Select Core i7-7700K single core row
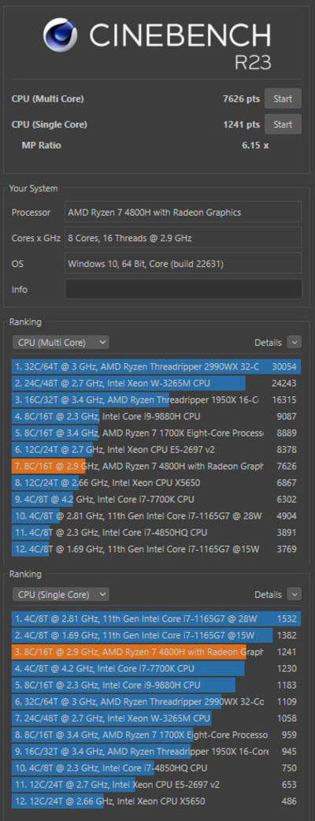This screenshot has width=315, height=821. [x=157, y=668]
